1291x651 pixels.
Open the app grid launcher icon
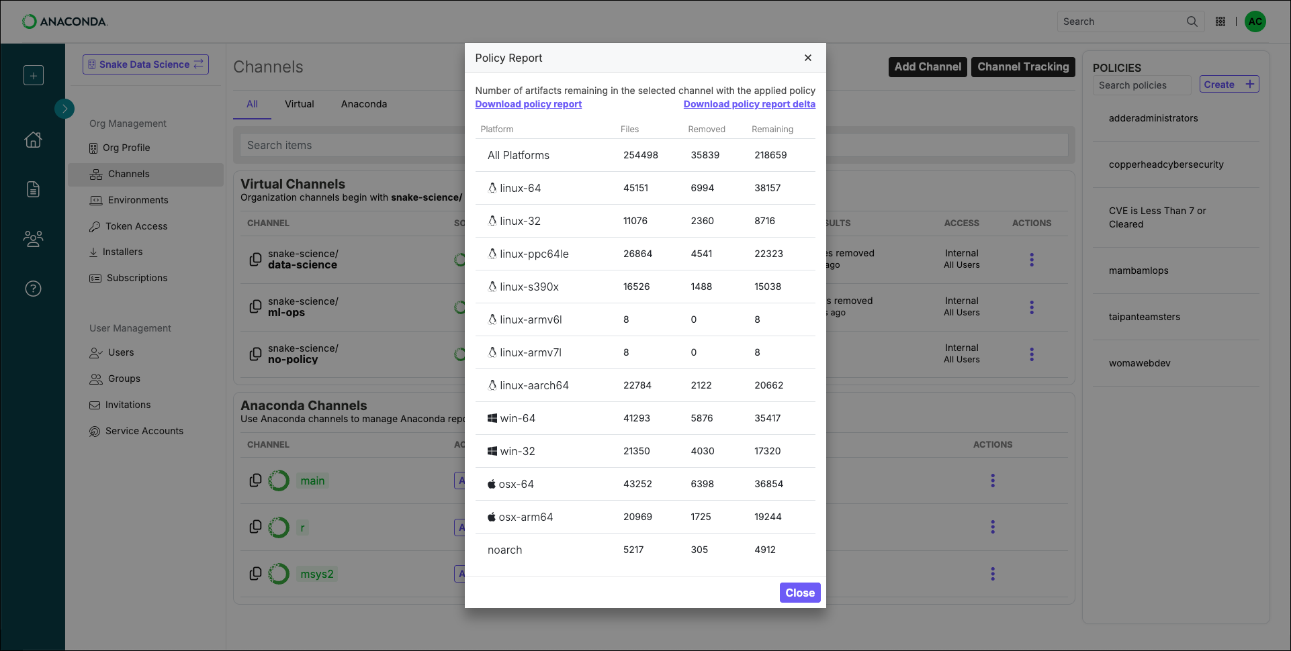point(1220,21)
